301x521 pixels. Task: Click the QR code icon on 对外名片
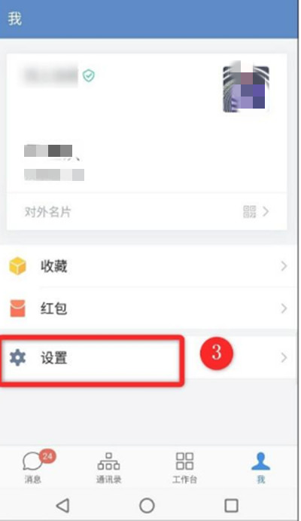click(250, 211)
